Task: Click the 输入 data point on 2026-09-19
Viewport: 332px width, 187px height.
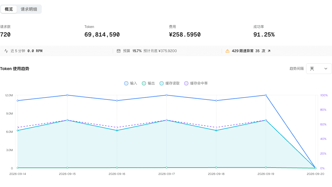Action: (266, 95)
